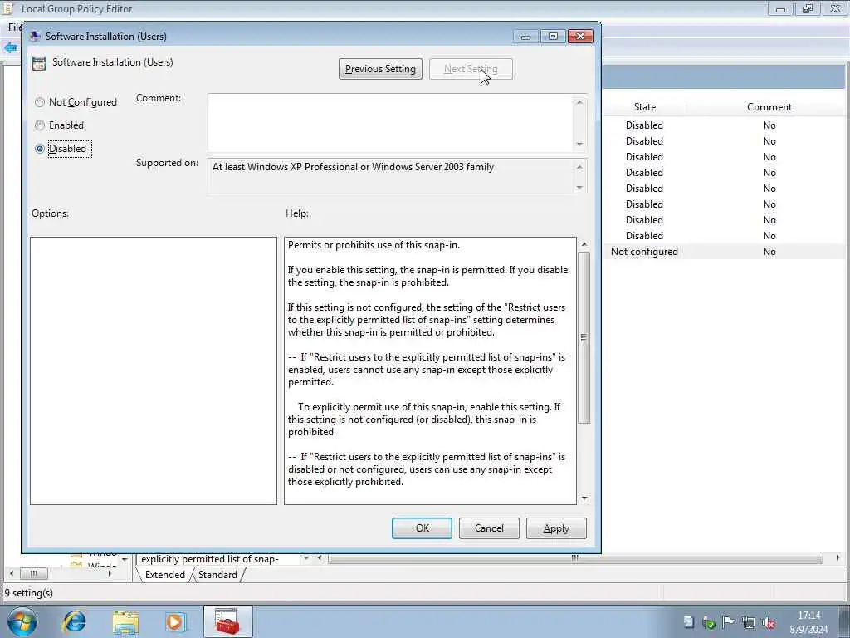Screen dimensions: 850x638
Task: Click Supported on box scroll-up arrow
Action: coord(579,166)
